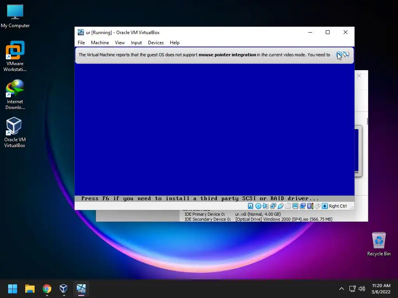Click the audio status icon
Image resolution: width=398 pixels, height=298 pixels.
click(265, 206)
